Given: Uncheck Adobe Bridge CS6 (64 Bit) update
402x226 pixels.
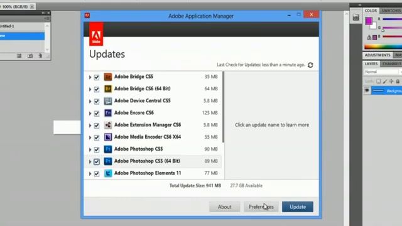Looking at the screenshot, I should 96,89.
